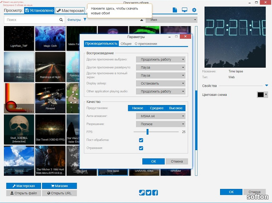
Task: Open the Twitter link icon
Action: (x=148, y=193)
